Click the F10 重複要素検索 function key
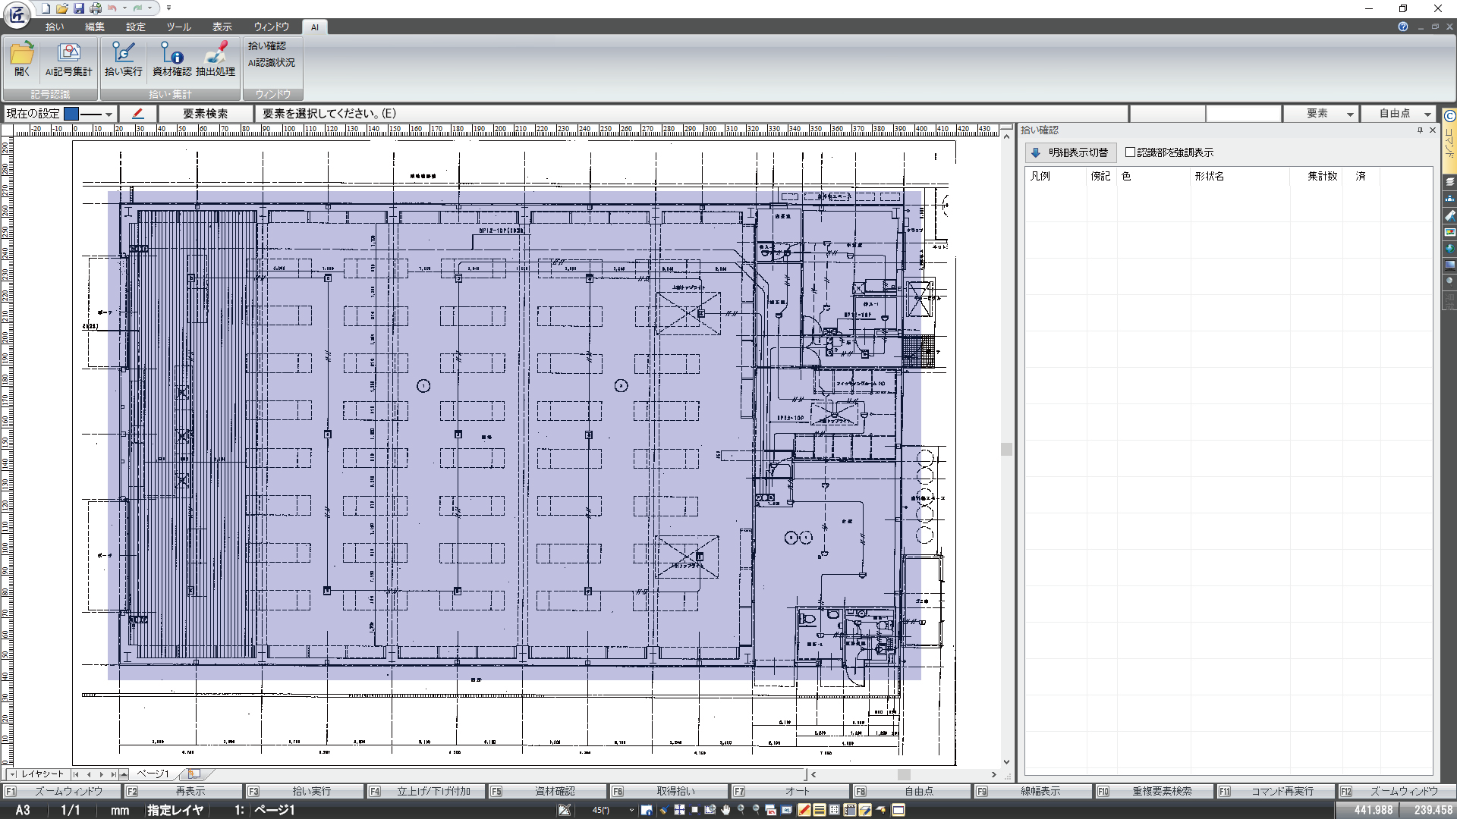 point(1153,791)
